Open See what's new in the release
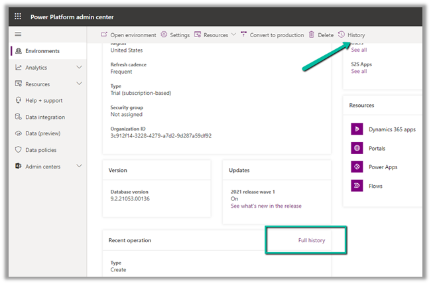This screenshot has height=284, width=431. [265, 206]
